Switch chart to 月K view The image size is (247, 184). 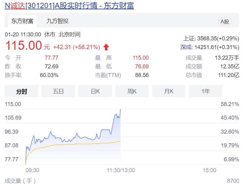[x=169, y=91]
